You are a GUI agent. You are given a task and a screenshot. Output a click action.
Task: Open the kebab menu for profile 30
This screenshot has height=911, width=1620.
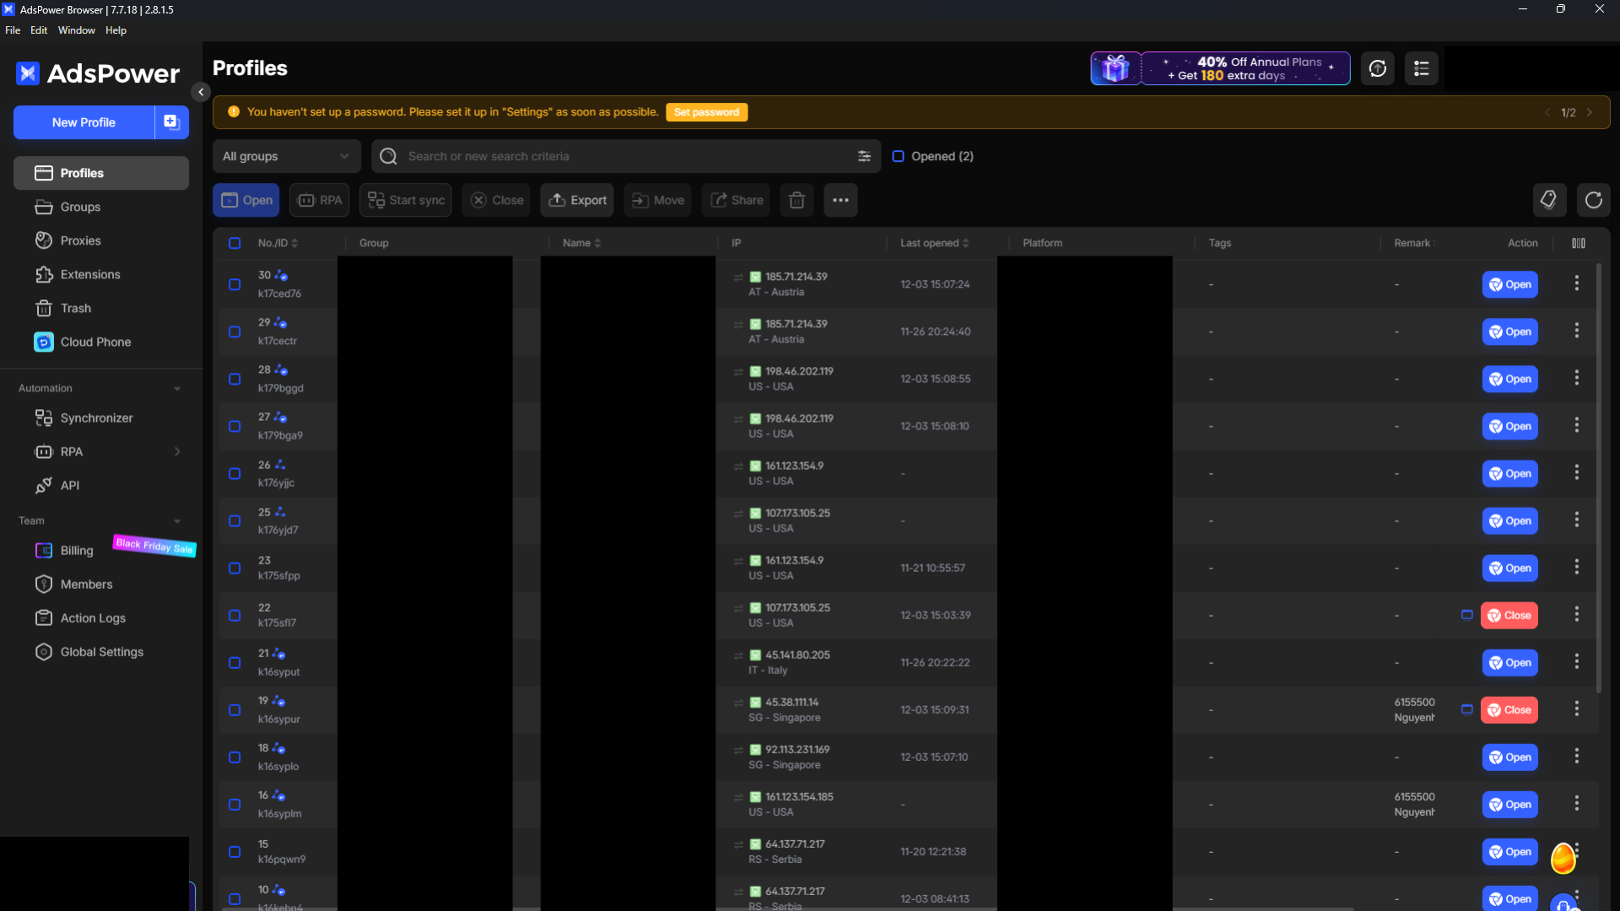coord(1576,284)
